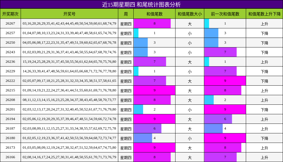Image resolution: width=283 pixels, height=162 pixels.
Task: Click the title 近15期星期四 和尾统计图表分析
Action: click(x=141, y=5)
